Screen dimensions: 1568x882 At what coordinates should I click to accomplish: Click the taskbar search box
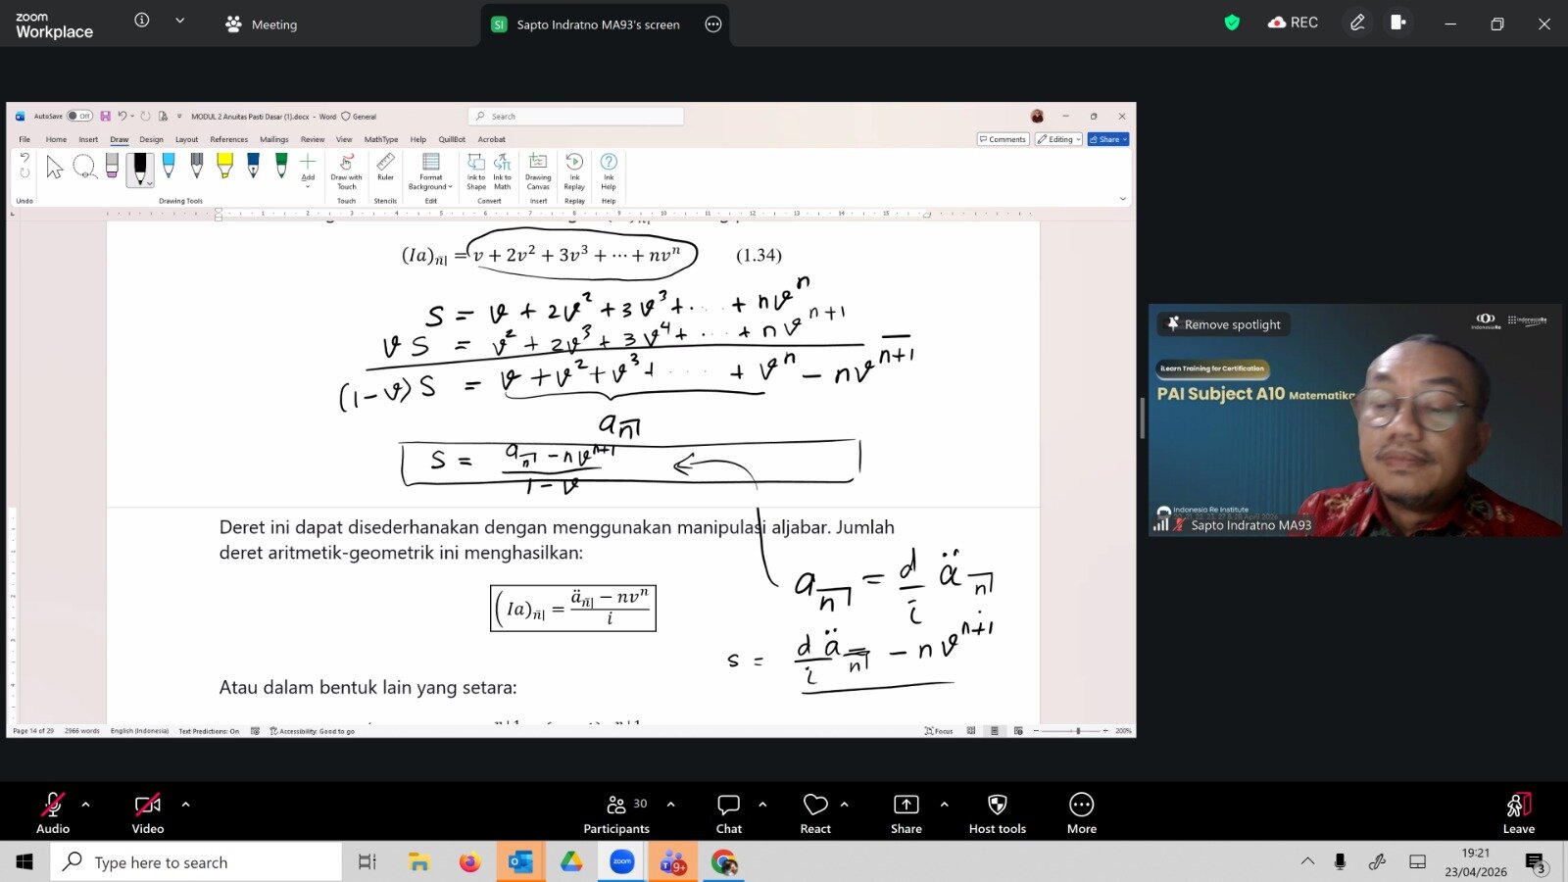point(196,861)
